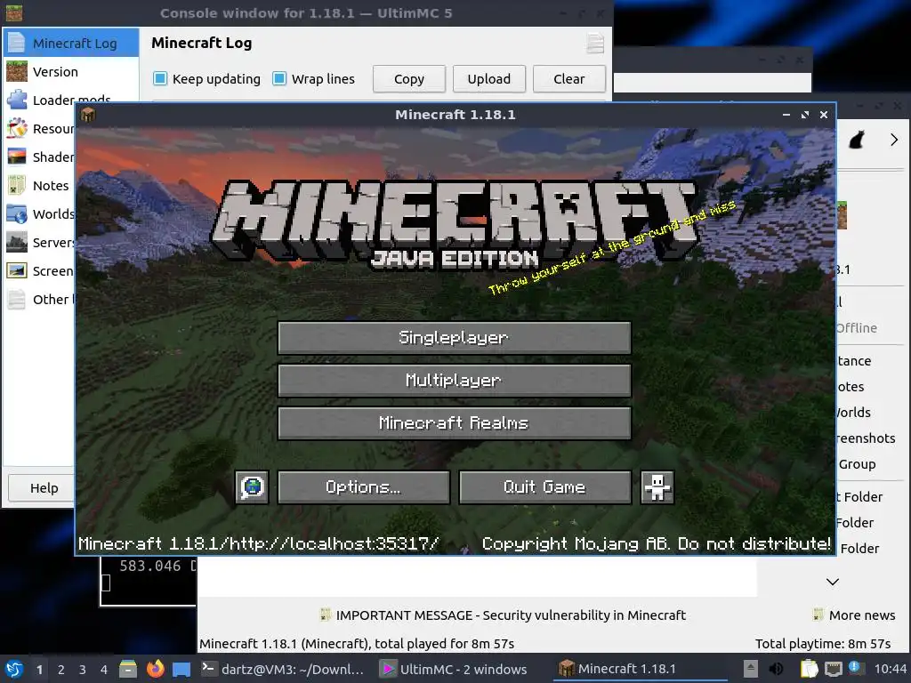Click the Quit Game button

(x=545, y=486)
